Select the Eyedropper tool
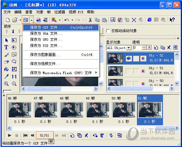This screenshot has width=182, height=147. (x=6, y=77)
